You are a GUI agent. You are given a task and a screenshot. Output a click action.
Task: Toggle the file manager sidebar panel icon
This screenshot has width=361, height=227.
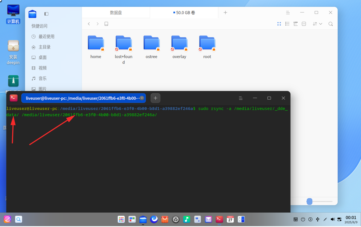pos(46,14)
